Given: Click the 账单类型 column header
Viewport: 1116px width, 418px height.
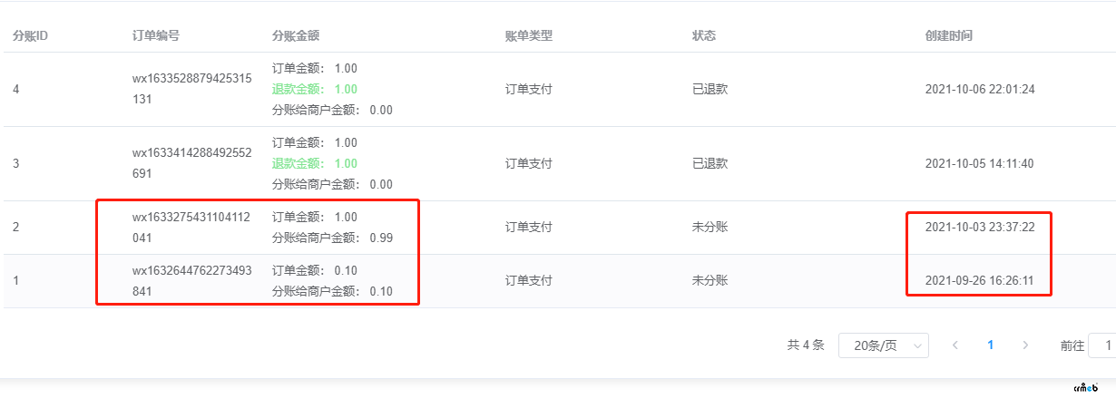Looking at the screenshot, I should coord(529,35).
